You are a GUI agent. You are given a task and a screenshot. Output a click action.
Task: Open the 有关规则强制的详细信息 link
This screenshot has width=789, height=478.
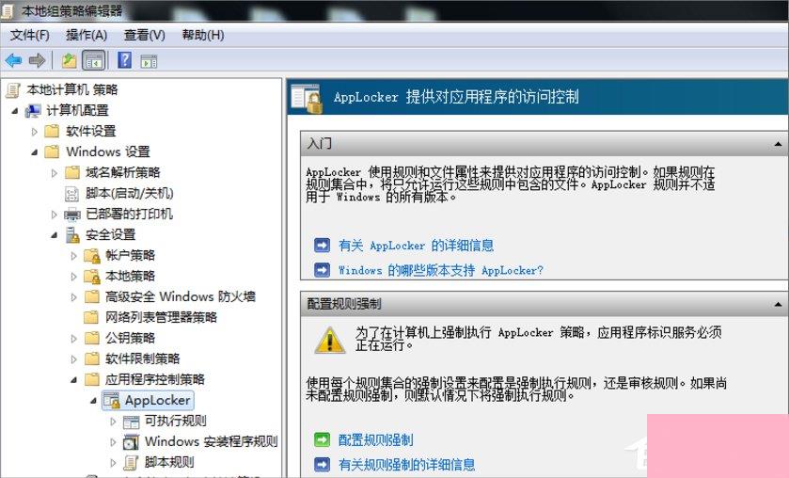click(x=406, y=465)
